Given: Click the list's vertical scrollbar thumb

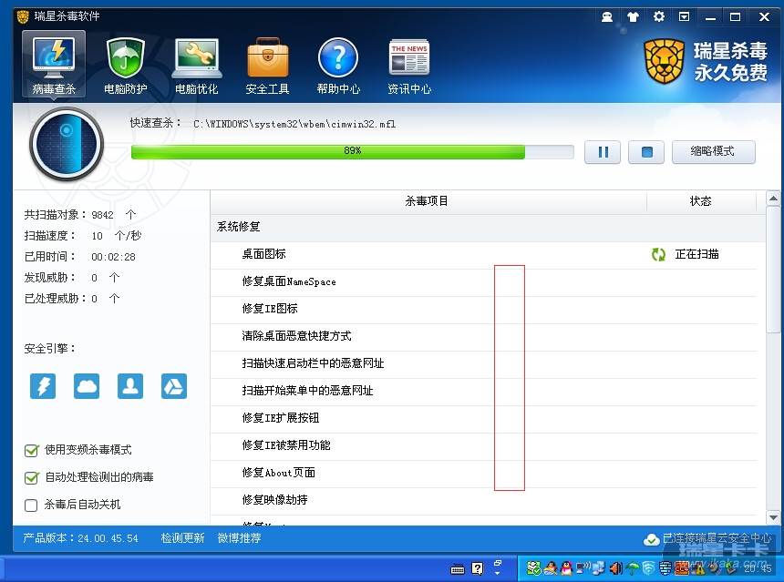Looking at the screenshot, I should pyautogui.click(x=773, y=270).
